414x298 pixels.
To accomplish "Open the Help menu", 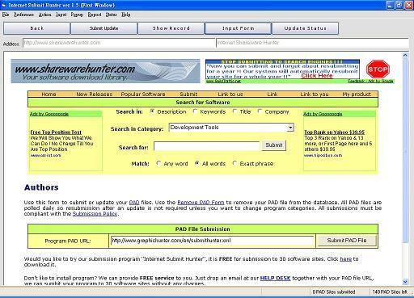I will pos(125,15).
